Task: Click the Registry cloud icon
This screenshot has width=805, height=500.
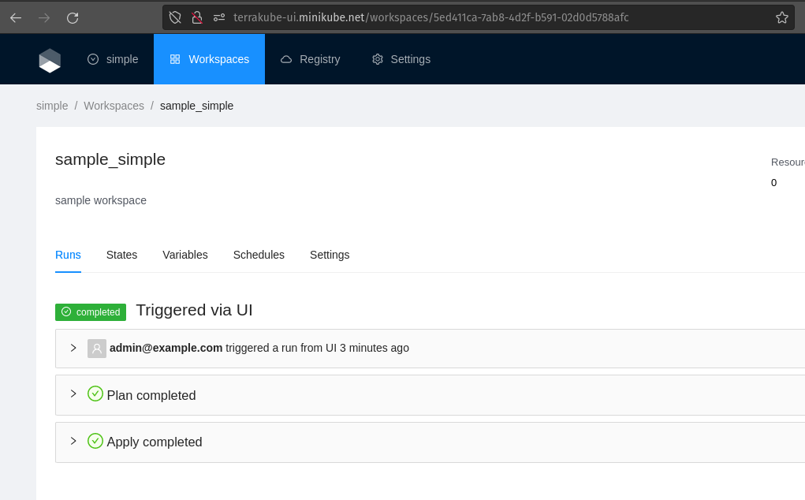Action: tap(286, 59)
